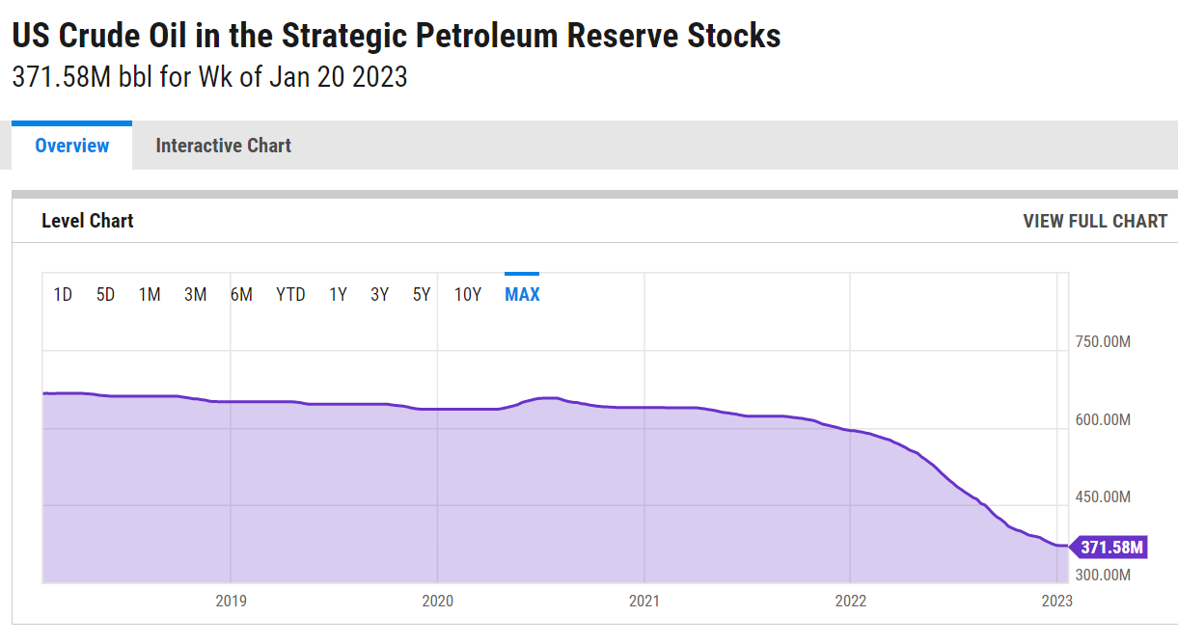The image size is (1178, 643).
Task: Select the 1D time range
Action: [63, 294]
